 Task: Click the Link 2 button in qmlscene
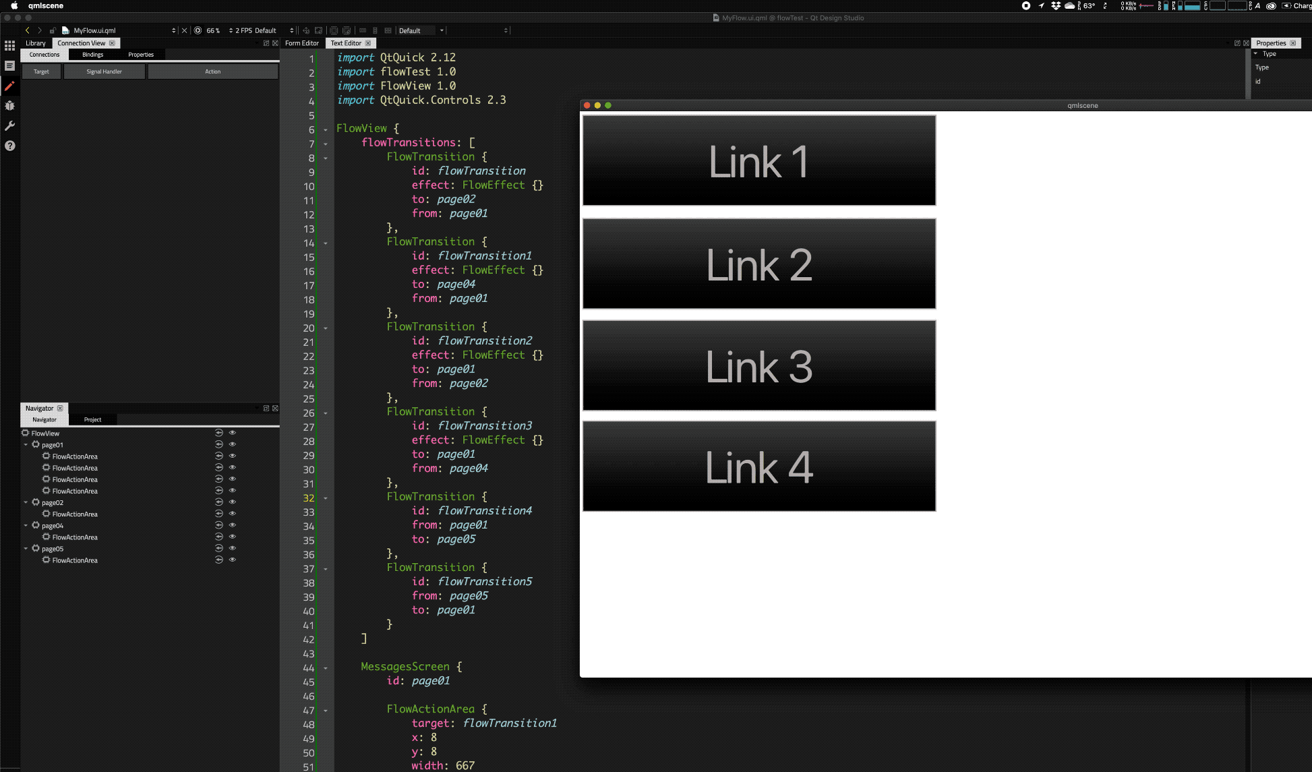pos(758,264)
